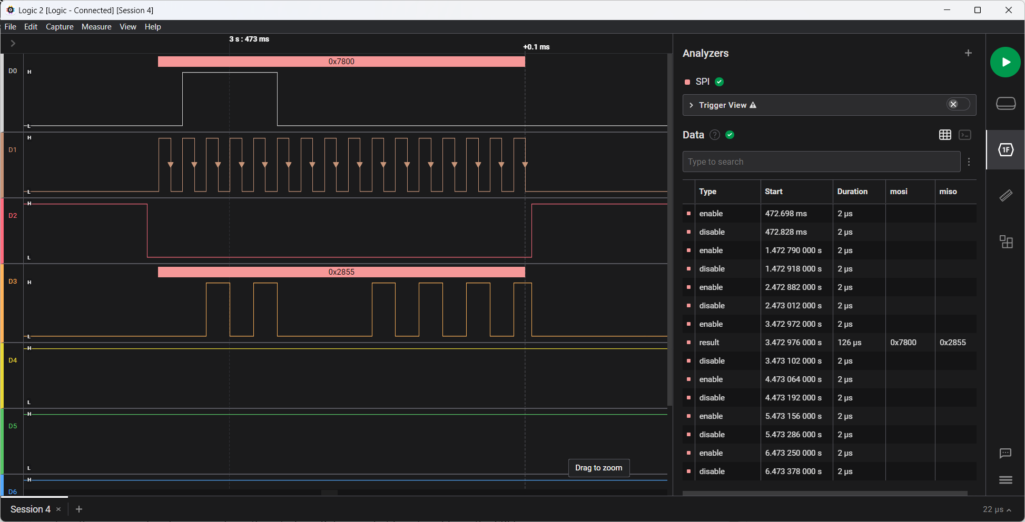Open the annotations panel
The height and width of the screenshot is (522, 1025).
click(1006, 453)
